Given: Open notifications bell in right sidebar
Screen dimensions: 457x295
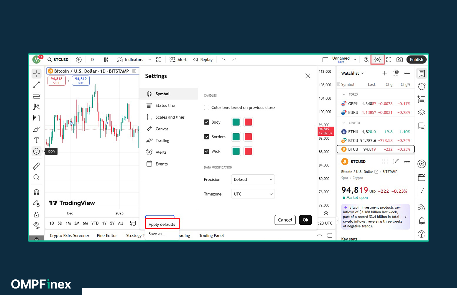Looking at the screenshot, I should 422,221.
